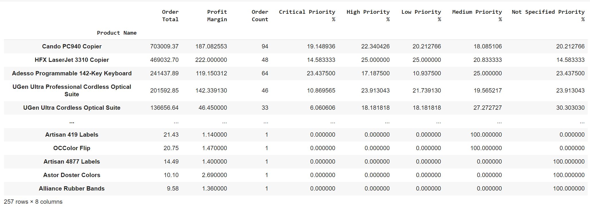Select UGen Ultra Cordless Optical Suite label
The height and width of the screenshot is (208, 590).
72,108
